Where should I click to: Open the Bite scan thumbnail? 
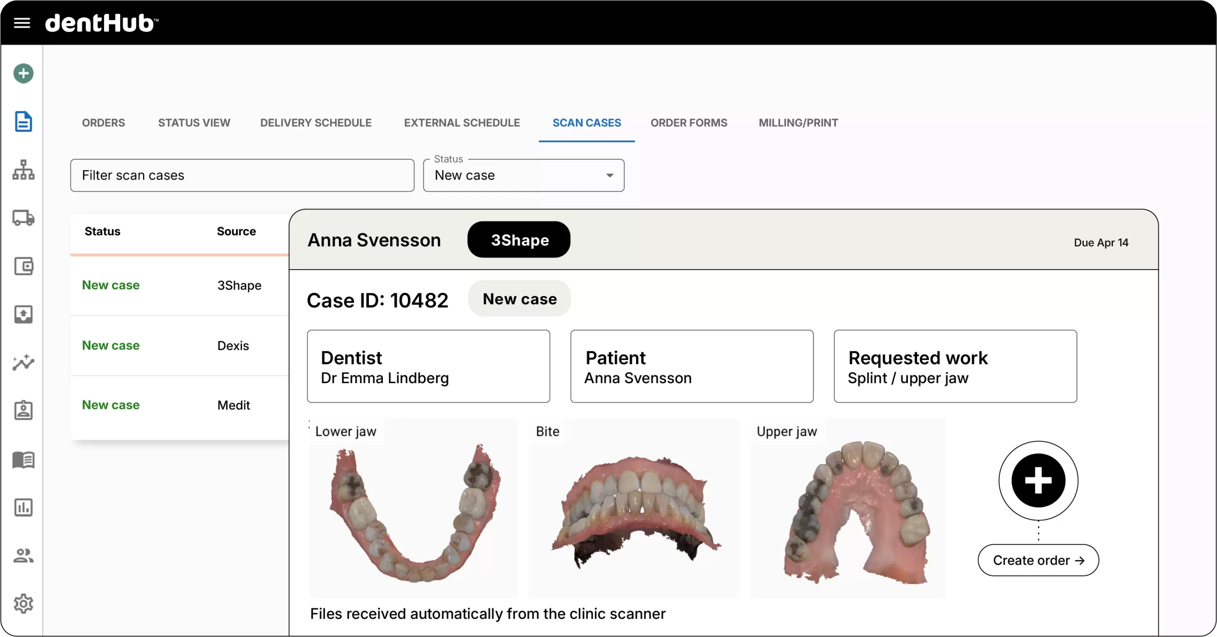tap(634, 509)
